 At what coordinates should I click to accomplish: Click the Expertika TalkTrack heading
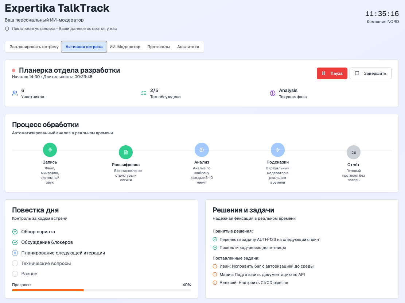(x=57, y=8)
